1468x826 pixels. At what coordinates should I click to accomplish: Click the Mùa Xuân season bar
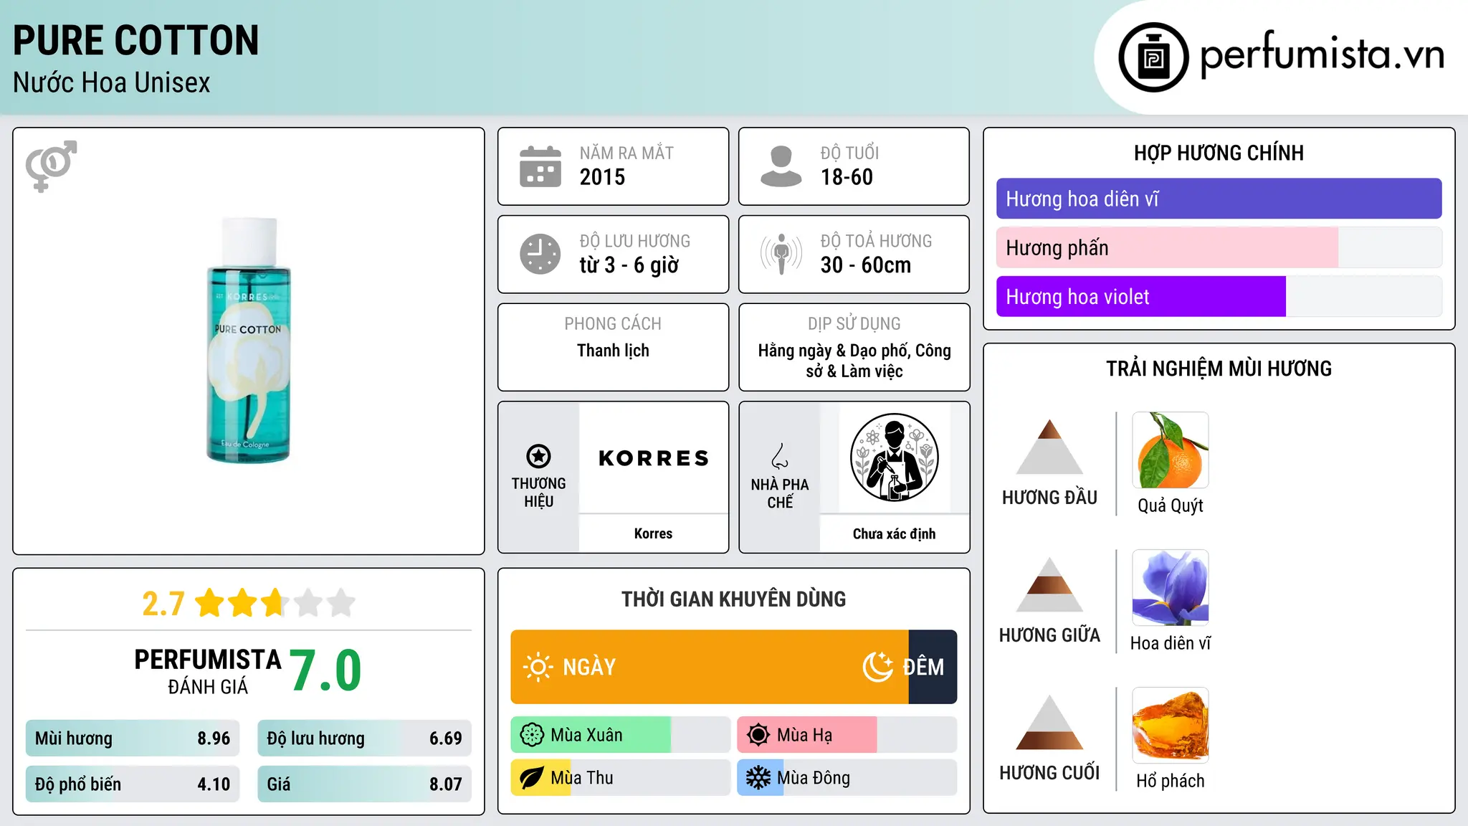(x=621, y=735)
